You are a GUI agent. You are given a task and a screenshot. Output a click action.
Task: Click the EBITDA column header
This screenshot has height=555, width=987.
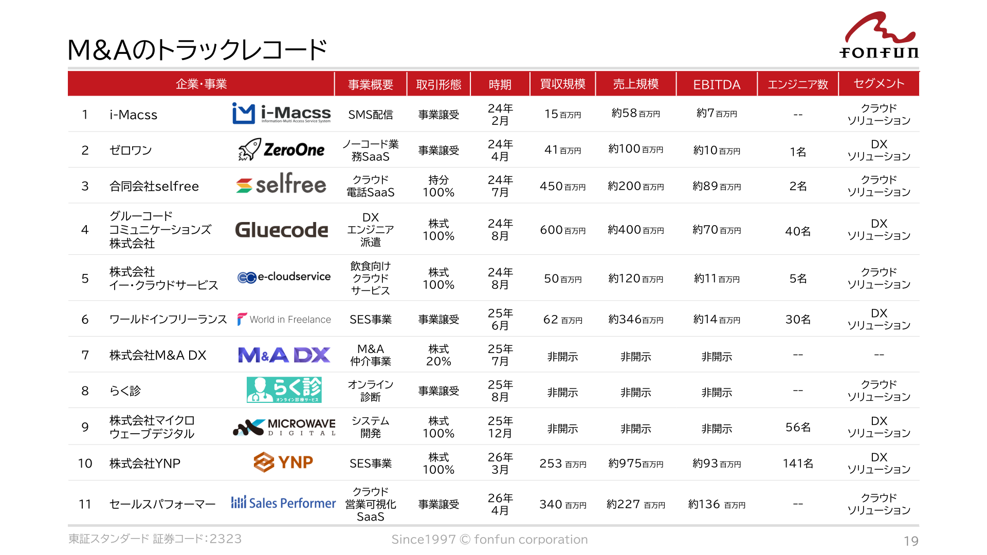coord(717,84)
